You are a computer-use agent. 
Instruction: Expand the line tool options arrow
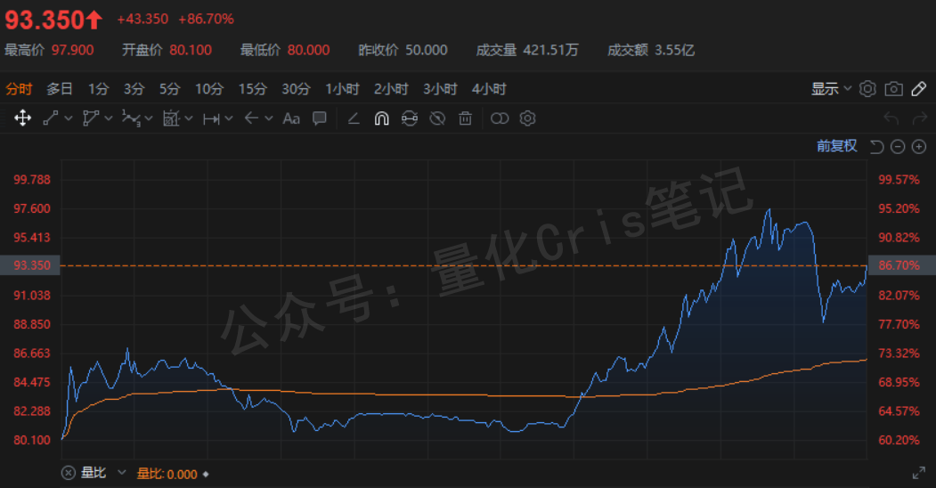tap(68, 118)
